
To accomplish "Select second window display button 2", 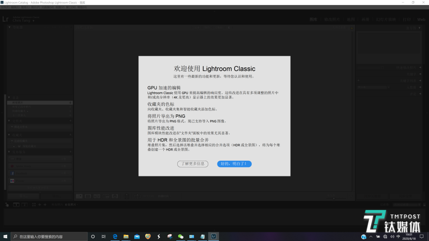I will coord(25,205).
